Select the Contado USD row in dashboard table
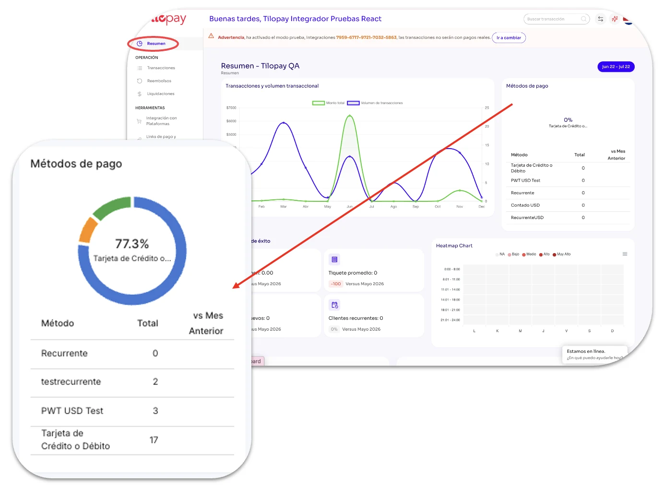This screenshot has height=487, width=663. pyautogui.click(x=568, y=205)
